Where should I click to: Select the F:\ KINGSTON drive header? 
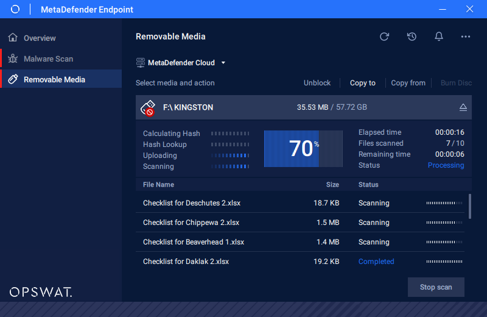click(303, 107)
